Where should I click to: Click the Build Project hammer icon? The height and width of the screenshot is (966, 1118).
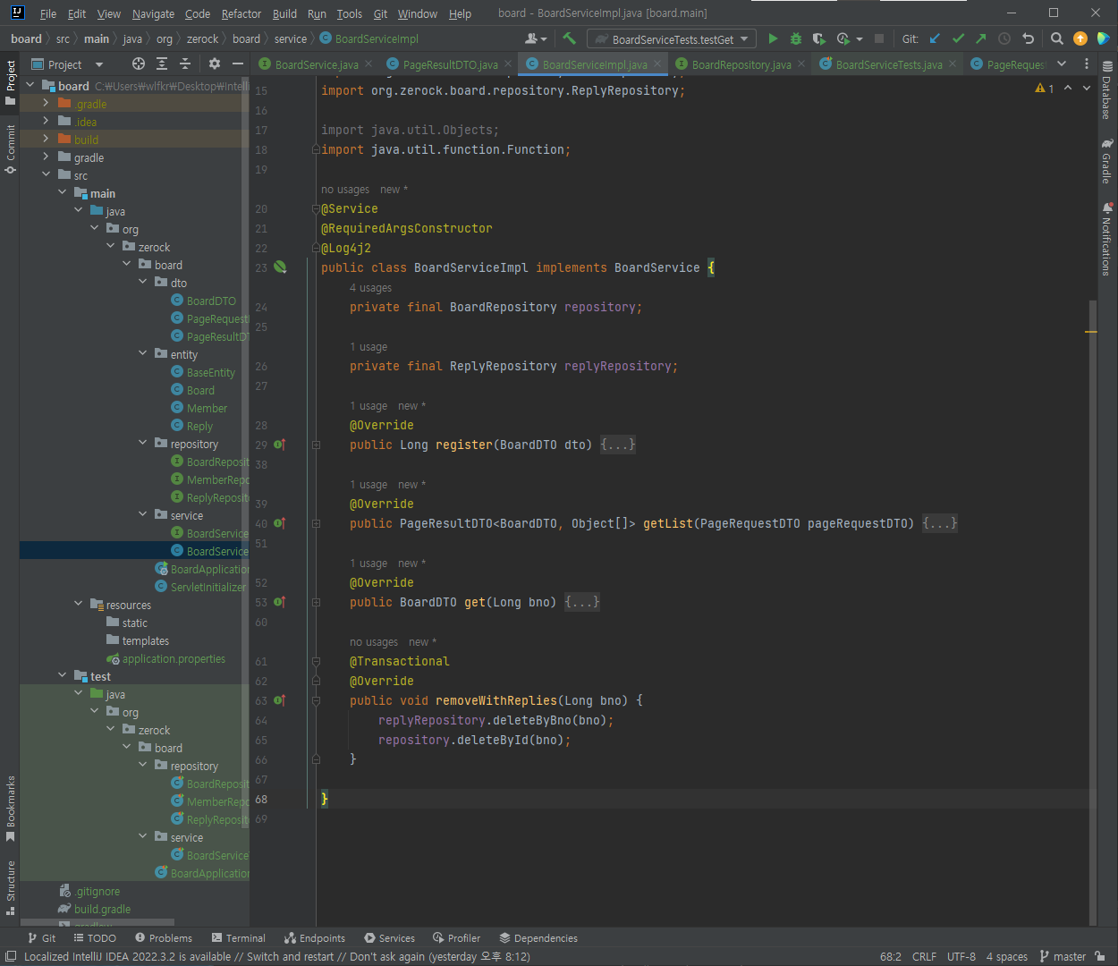(569, 38)
